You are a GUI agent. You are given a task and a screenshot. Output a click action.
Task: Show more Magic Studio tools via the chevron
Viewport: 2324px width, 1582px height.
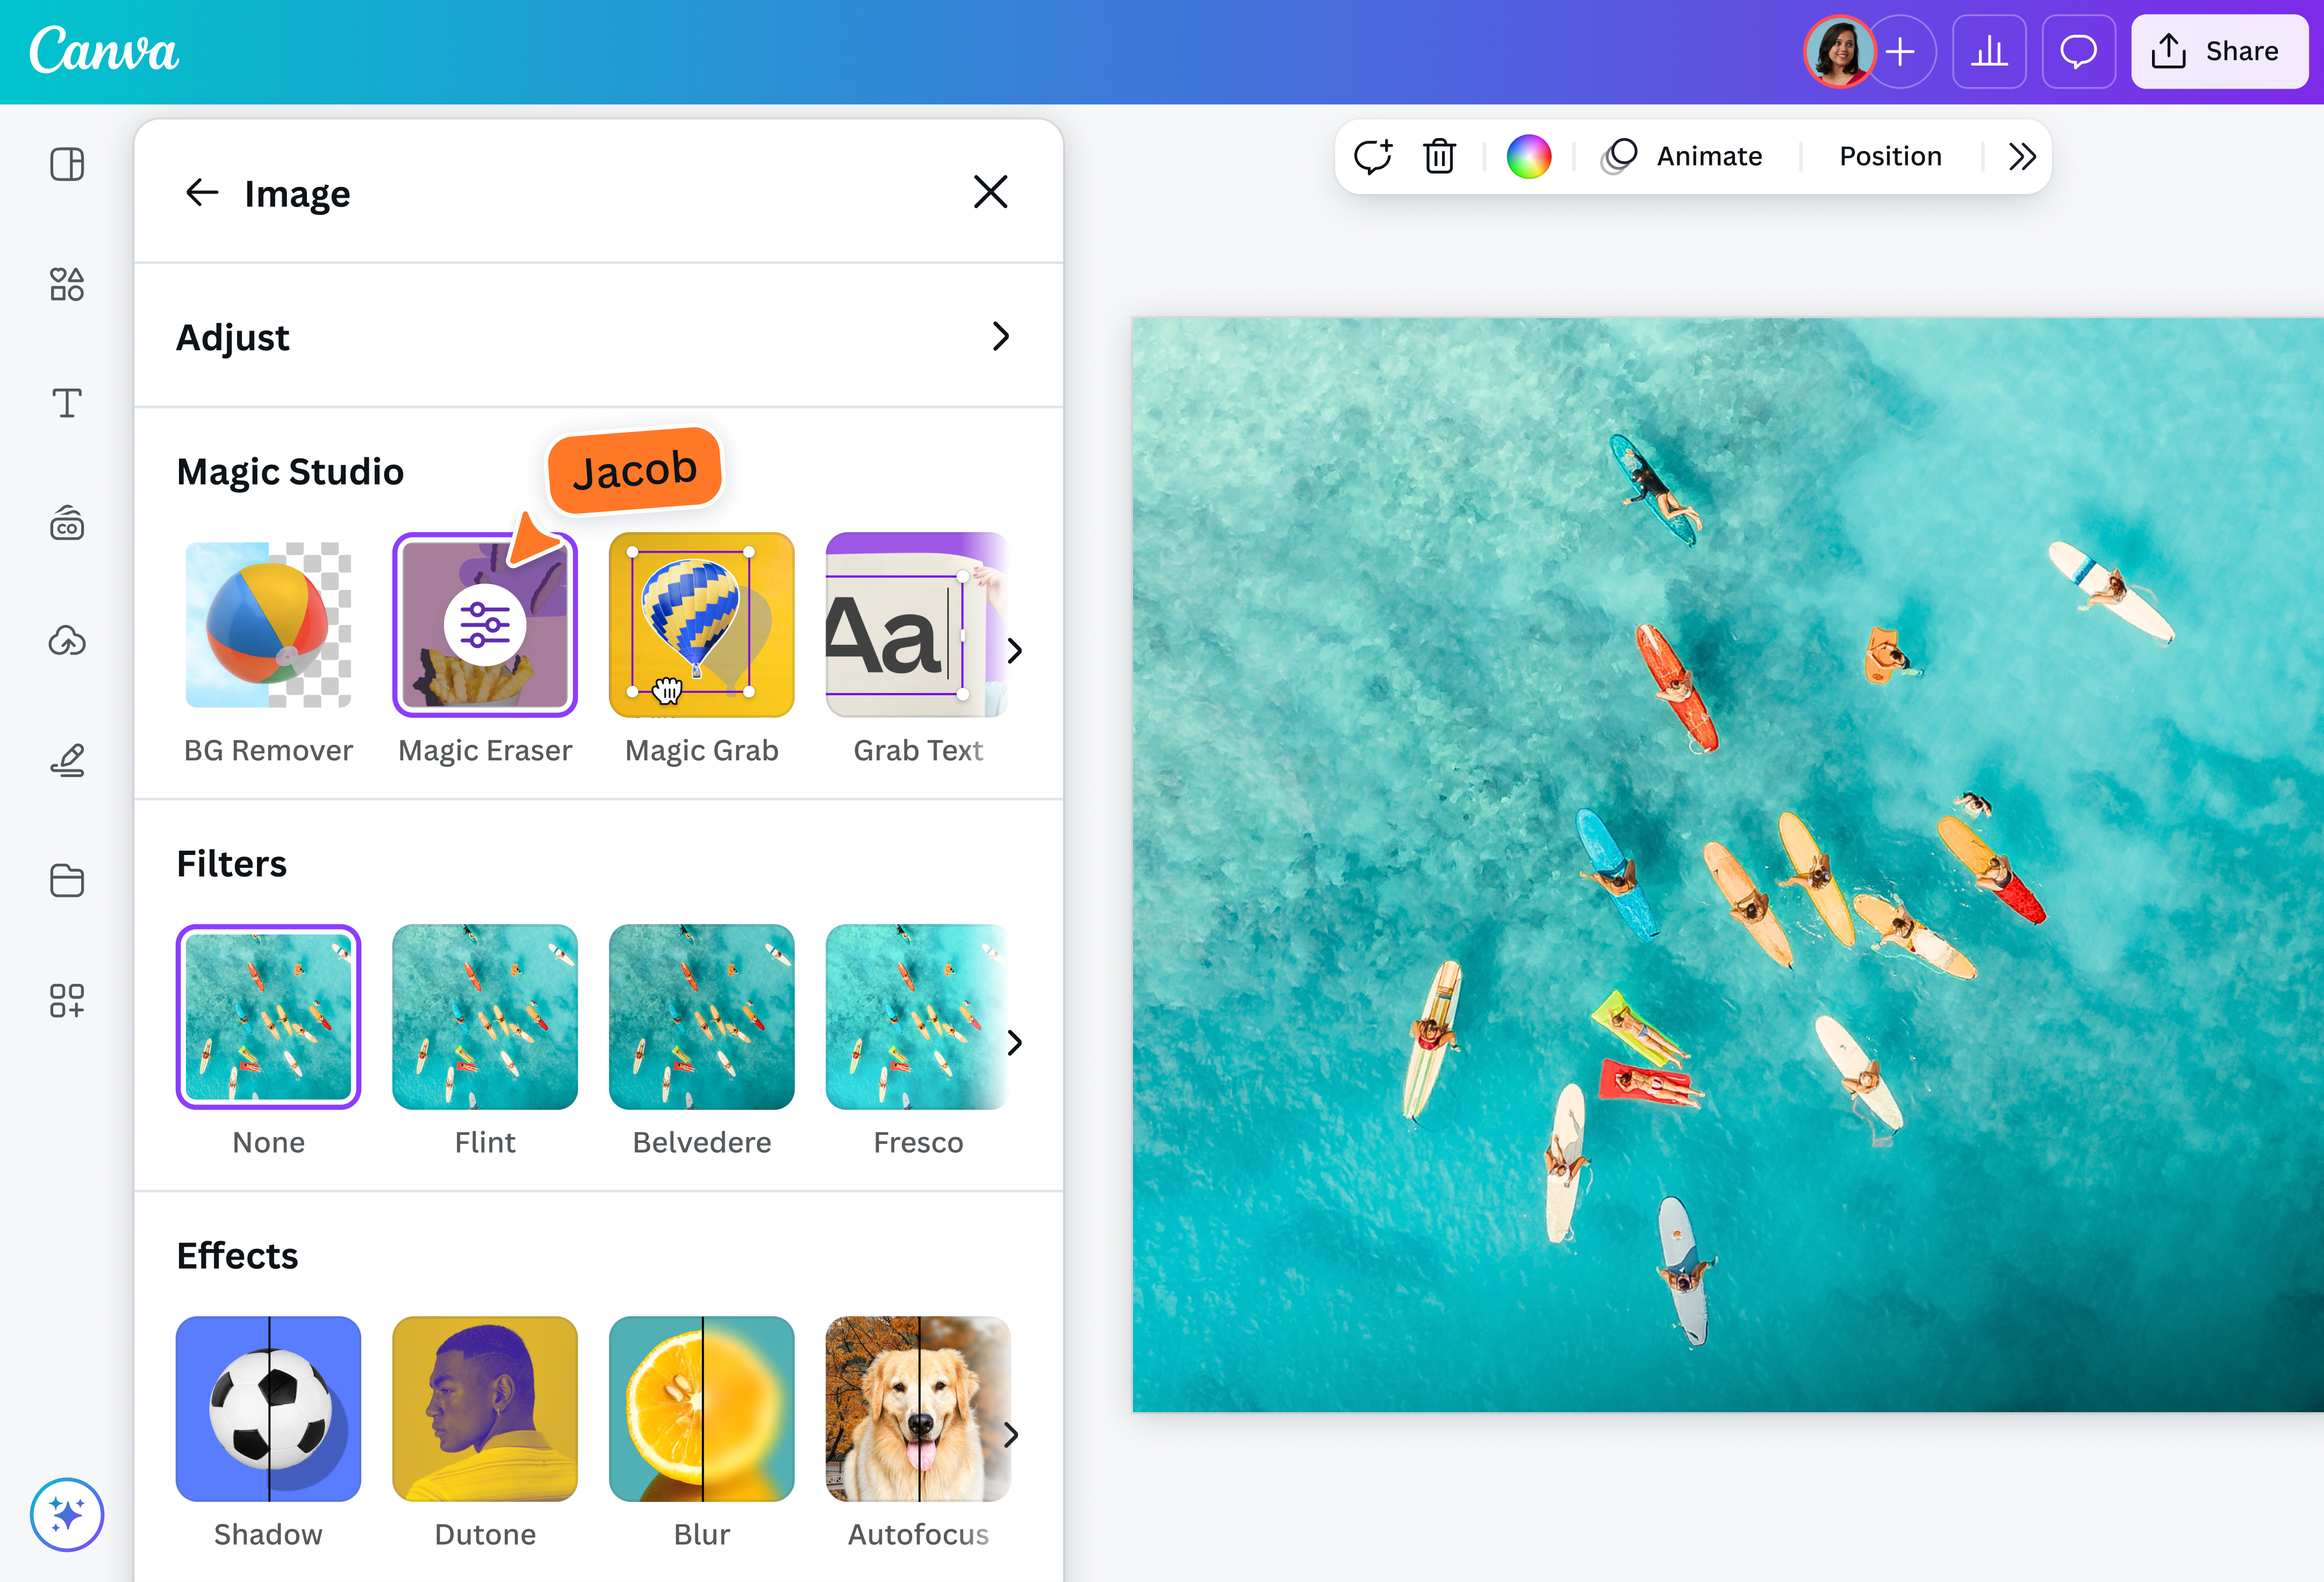[1014, 650]
